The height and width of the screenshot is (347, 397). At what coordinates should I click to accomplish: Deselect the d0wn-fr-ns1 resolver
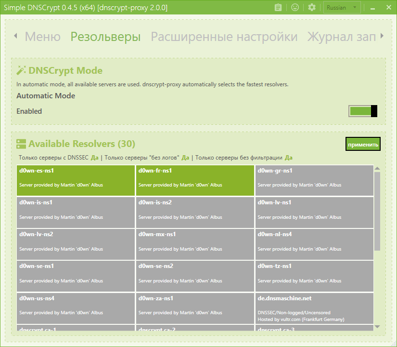(x=195, y=180)
